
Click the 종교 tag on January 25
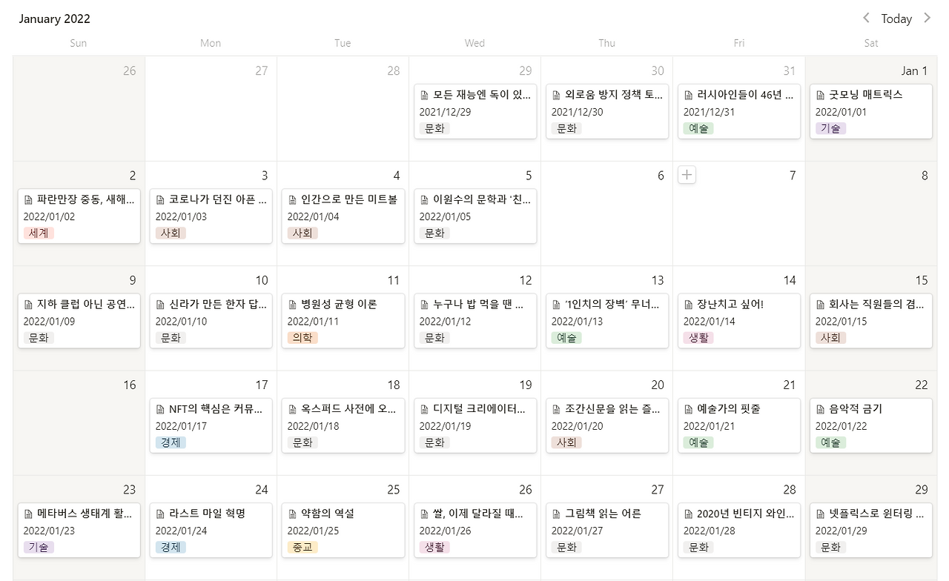pos(302,547)
